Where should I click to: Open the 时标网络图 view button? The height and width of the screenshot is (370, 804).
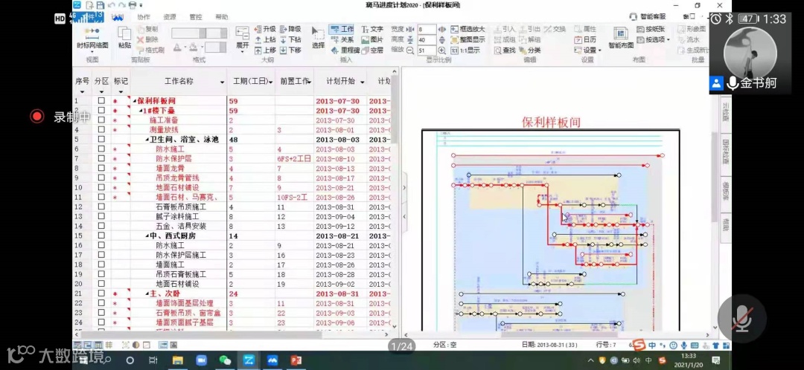(x=92, y=39)
